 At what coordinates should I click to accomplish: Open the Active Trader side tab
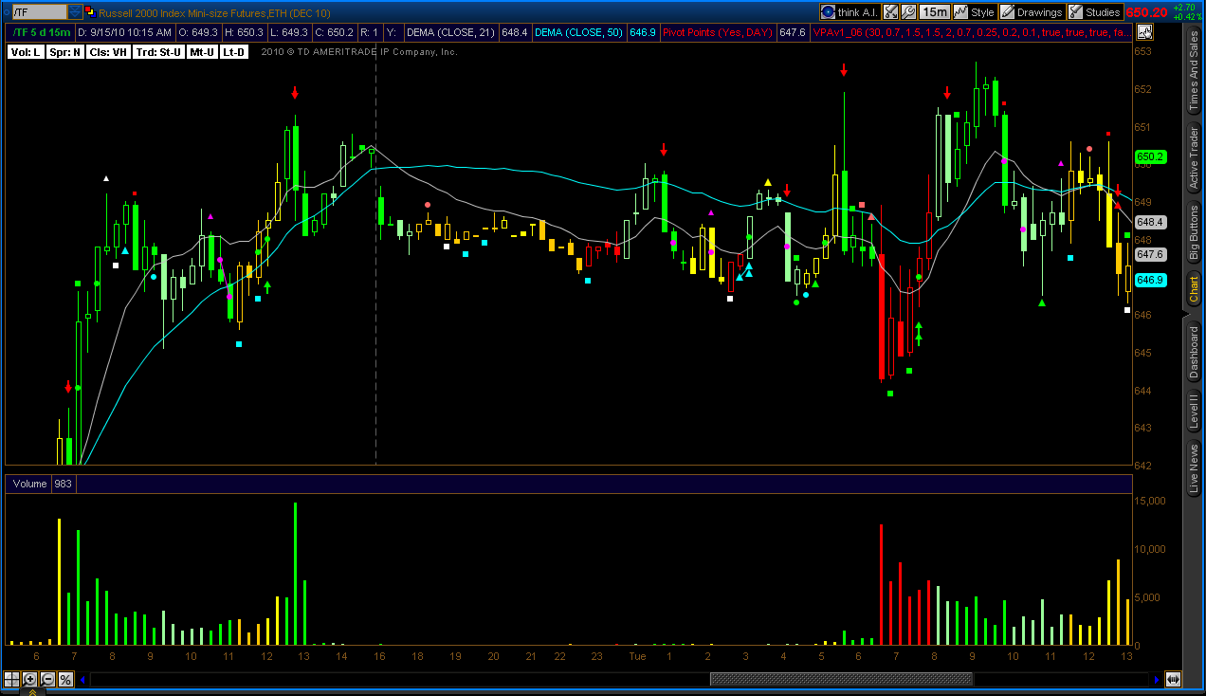(x=1194, y=158)
